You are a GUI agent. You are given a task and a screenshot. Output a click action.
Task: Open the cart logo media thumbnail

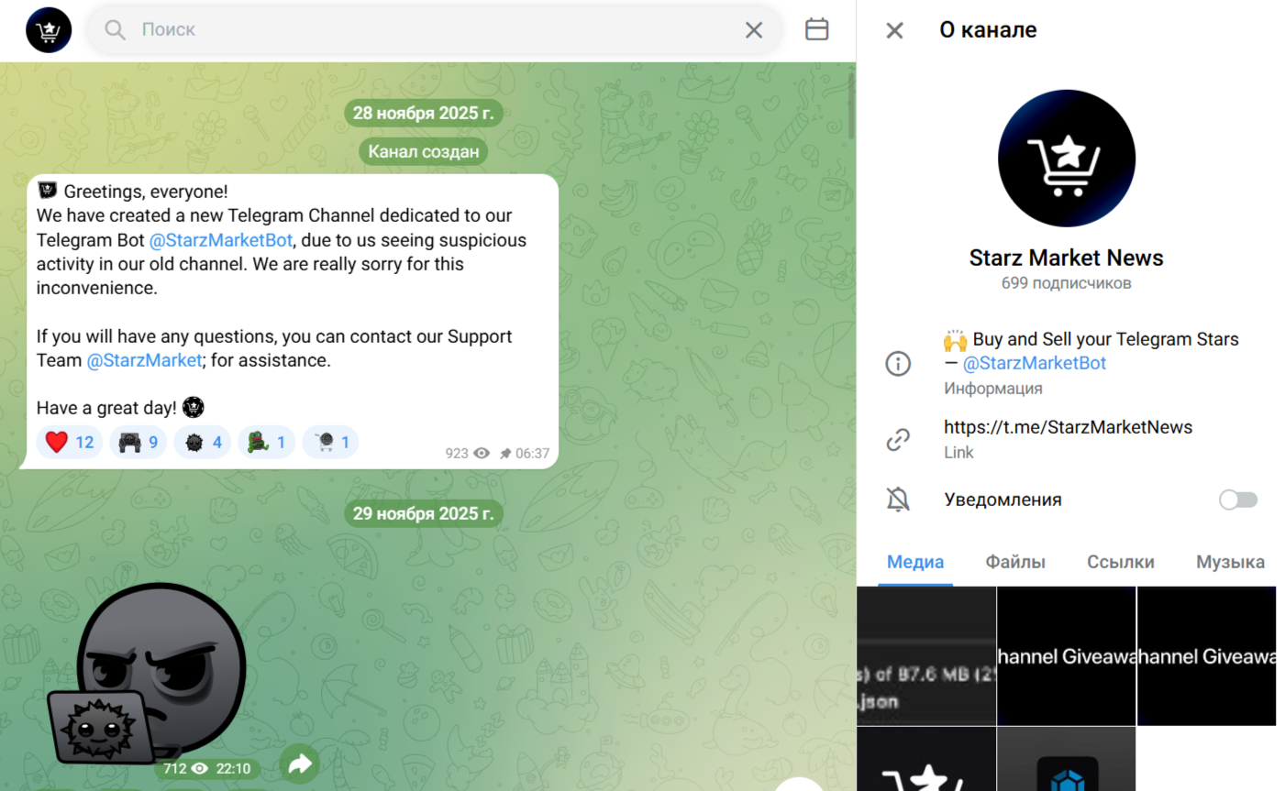point(926,759)
